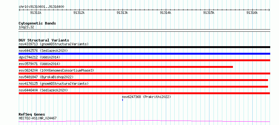Image resolution: width=279 pixels, height=125 pixels.
Task: Click the red bar of nsv6446404
Action: (x=144, y=93)
